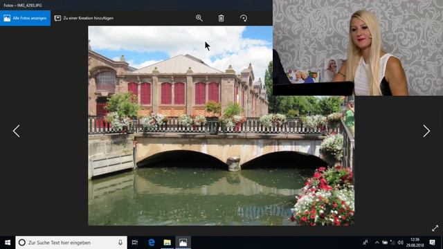Rotate the photo with rotate icon
Image resolution: width=443 pixels, height=249 pixels.
(x=244, y=18)
